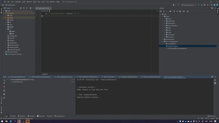
Task: Click locate file target icon in Project panel
Action: click(x=21, y=8)
